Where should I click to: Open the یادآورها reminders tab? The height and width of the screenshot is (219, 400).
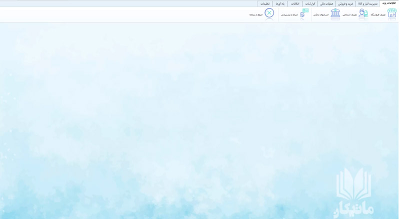click(x=280, y=3)
